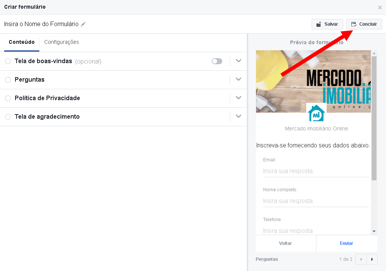Expand the Política de Privacidade chevron
This screenshot has width=386, height=271.
click(238, 98)
